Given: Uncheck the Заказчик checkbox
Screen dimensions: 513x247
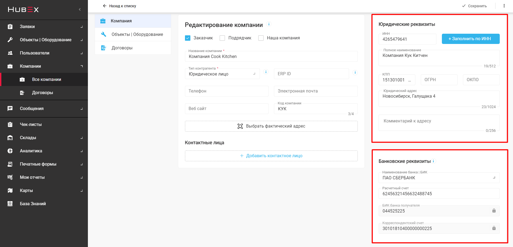Looking at the screenshot, I should pyautogui.click(x=188, y=38).
